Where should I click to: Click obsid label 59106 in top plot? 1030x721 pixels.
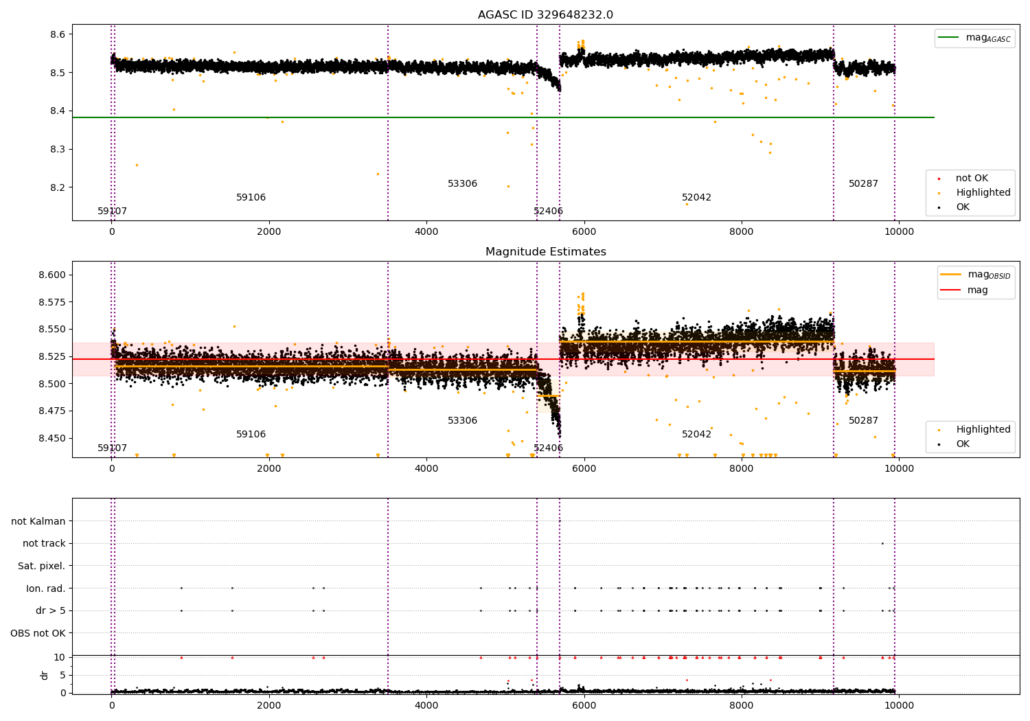pos(251,198)
